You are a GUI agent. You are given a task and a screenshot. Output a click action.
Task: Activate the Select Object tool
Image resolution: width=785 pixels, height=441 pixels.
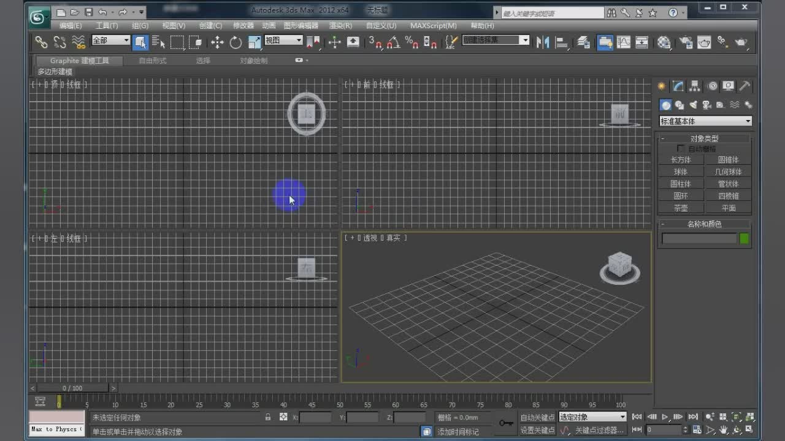(140, 42)
